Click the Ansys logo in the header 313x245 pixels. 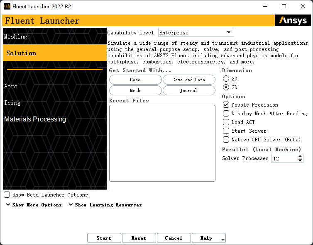293,20
